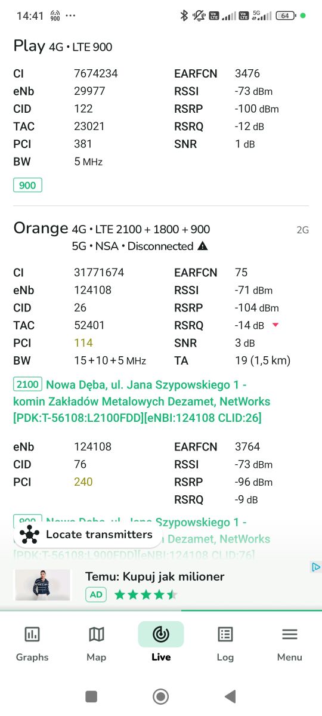322x716 pixels.
Task: Open the Graphs tab
Action: pyautogui.click(x=32, y=643)
